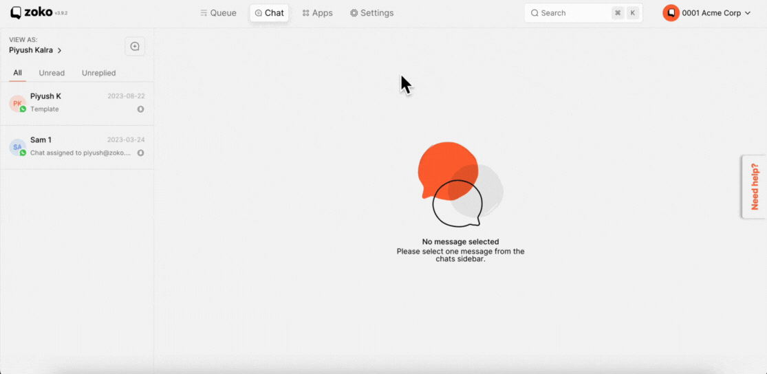
Task: Click status icon on Sam 1 row
Action: pos(141,153)
